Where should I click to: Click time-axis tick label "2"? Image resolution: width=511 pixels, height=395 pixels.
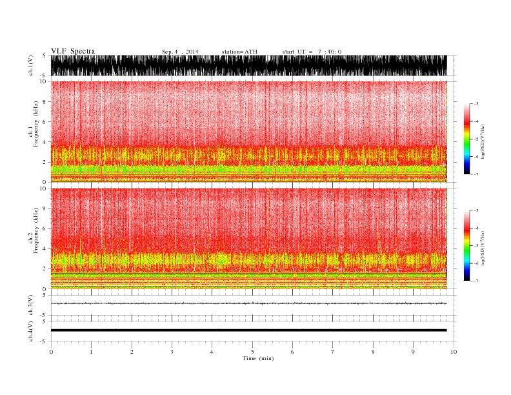pos(132,352)
